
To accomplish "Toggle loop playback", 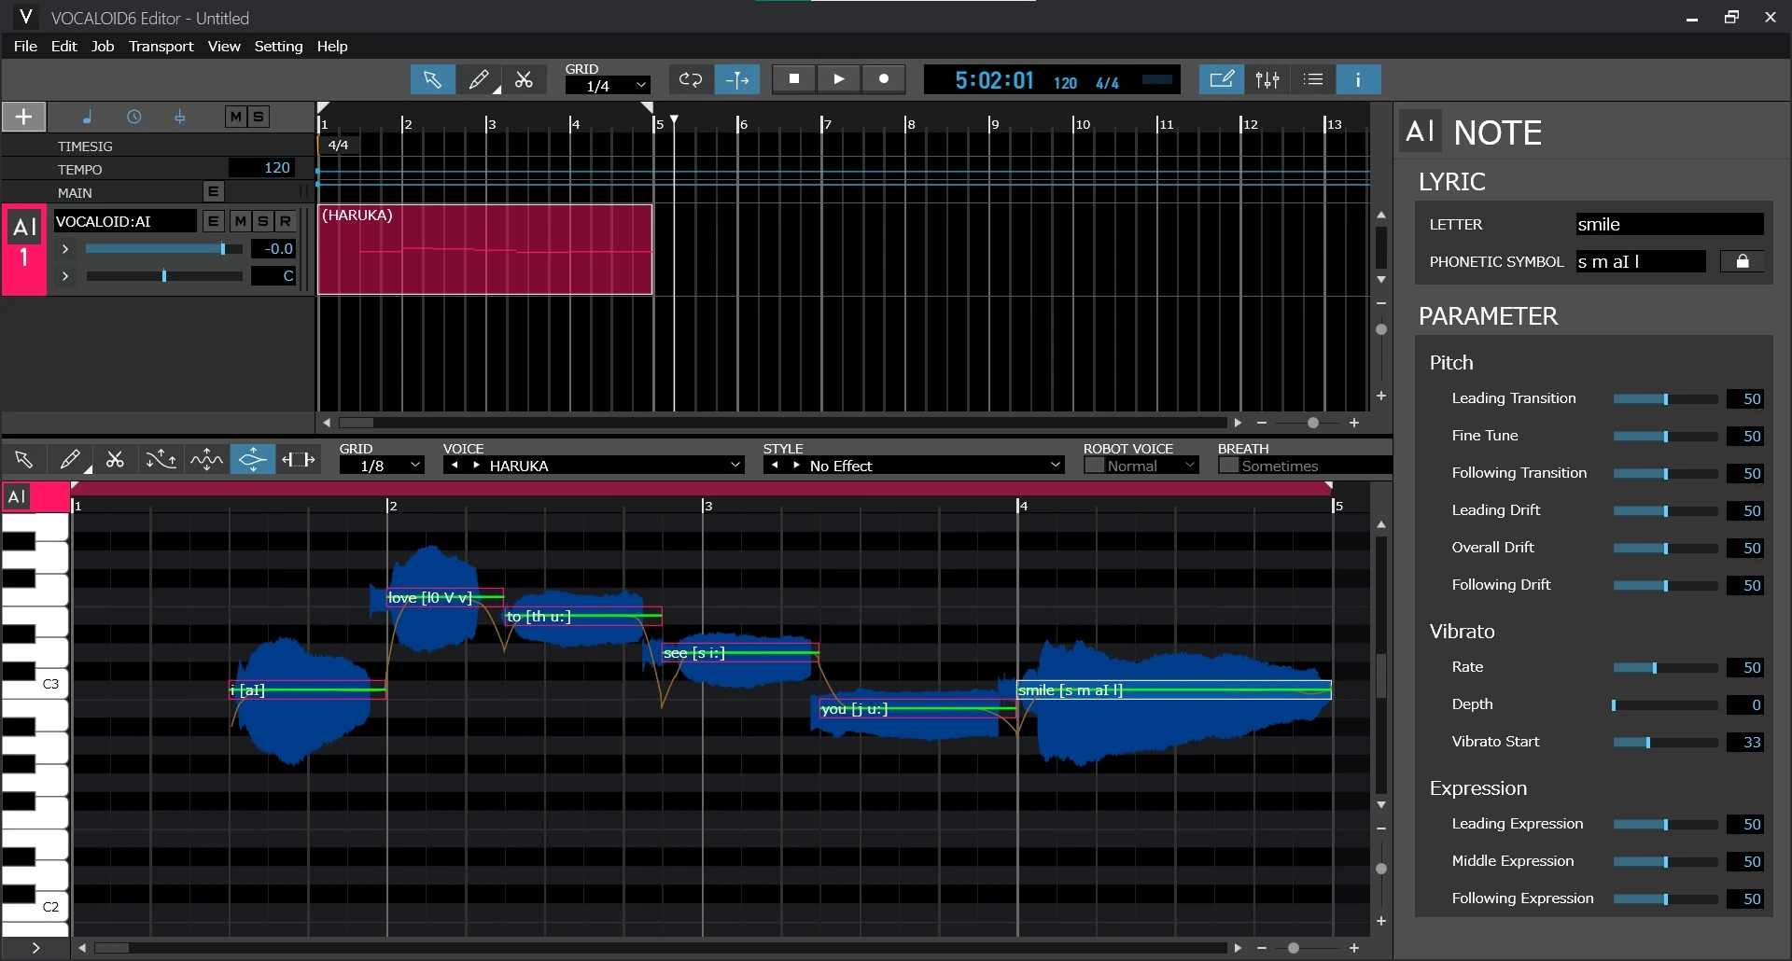I will (x=691, y=79).
